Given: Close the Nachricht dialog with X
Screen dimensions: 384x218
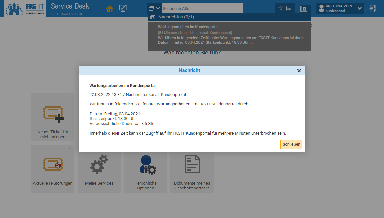Looking at the screenshot, I should [x=299, y=71].
